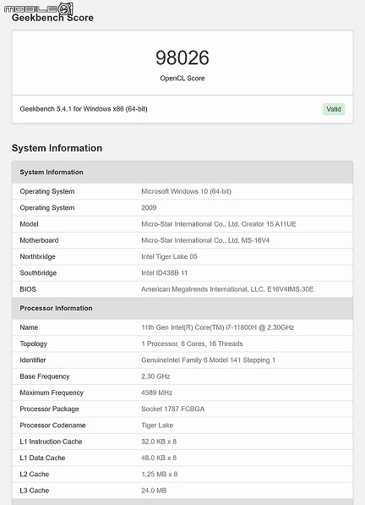Viewport: 365px width, 505px height.
Task: Select the System Information table header
Action: click(182, 173)
